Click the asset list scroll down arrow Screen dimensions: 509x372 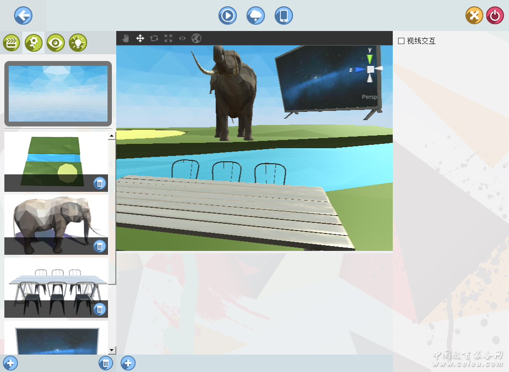[112, 350]
